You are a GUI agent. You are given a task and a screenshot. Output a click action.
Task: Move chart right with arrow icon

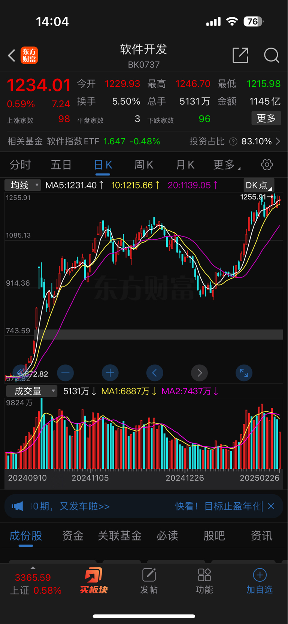pos(199,373)
